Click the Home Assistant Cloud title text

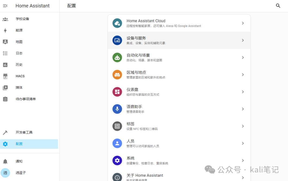pos(146,21)
